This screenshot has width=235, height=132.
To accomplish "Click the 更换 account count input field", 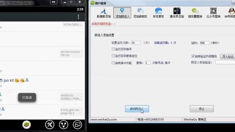I will tap(148, 63).
